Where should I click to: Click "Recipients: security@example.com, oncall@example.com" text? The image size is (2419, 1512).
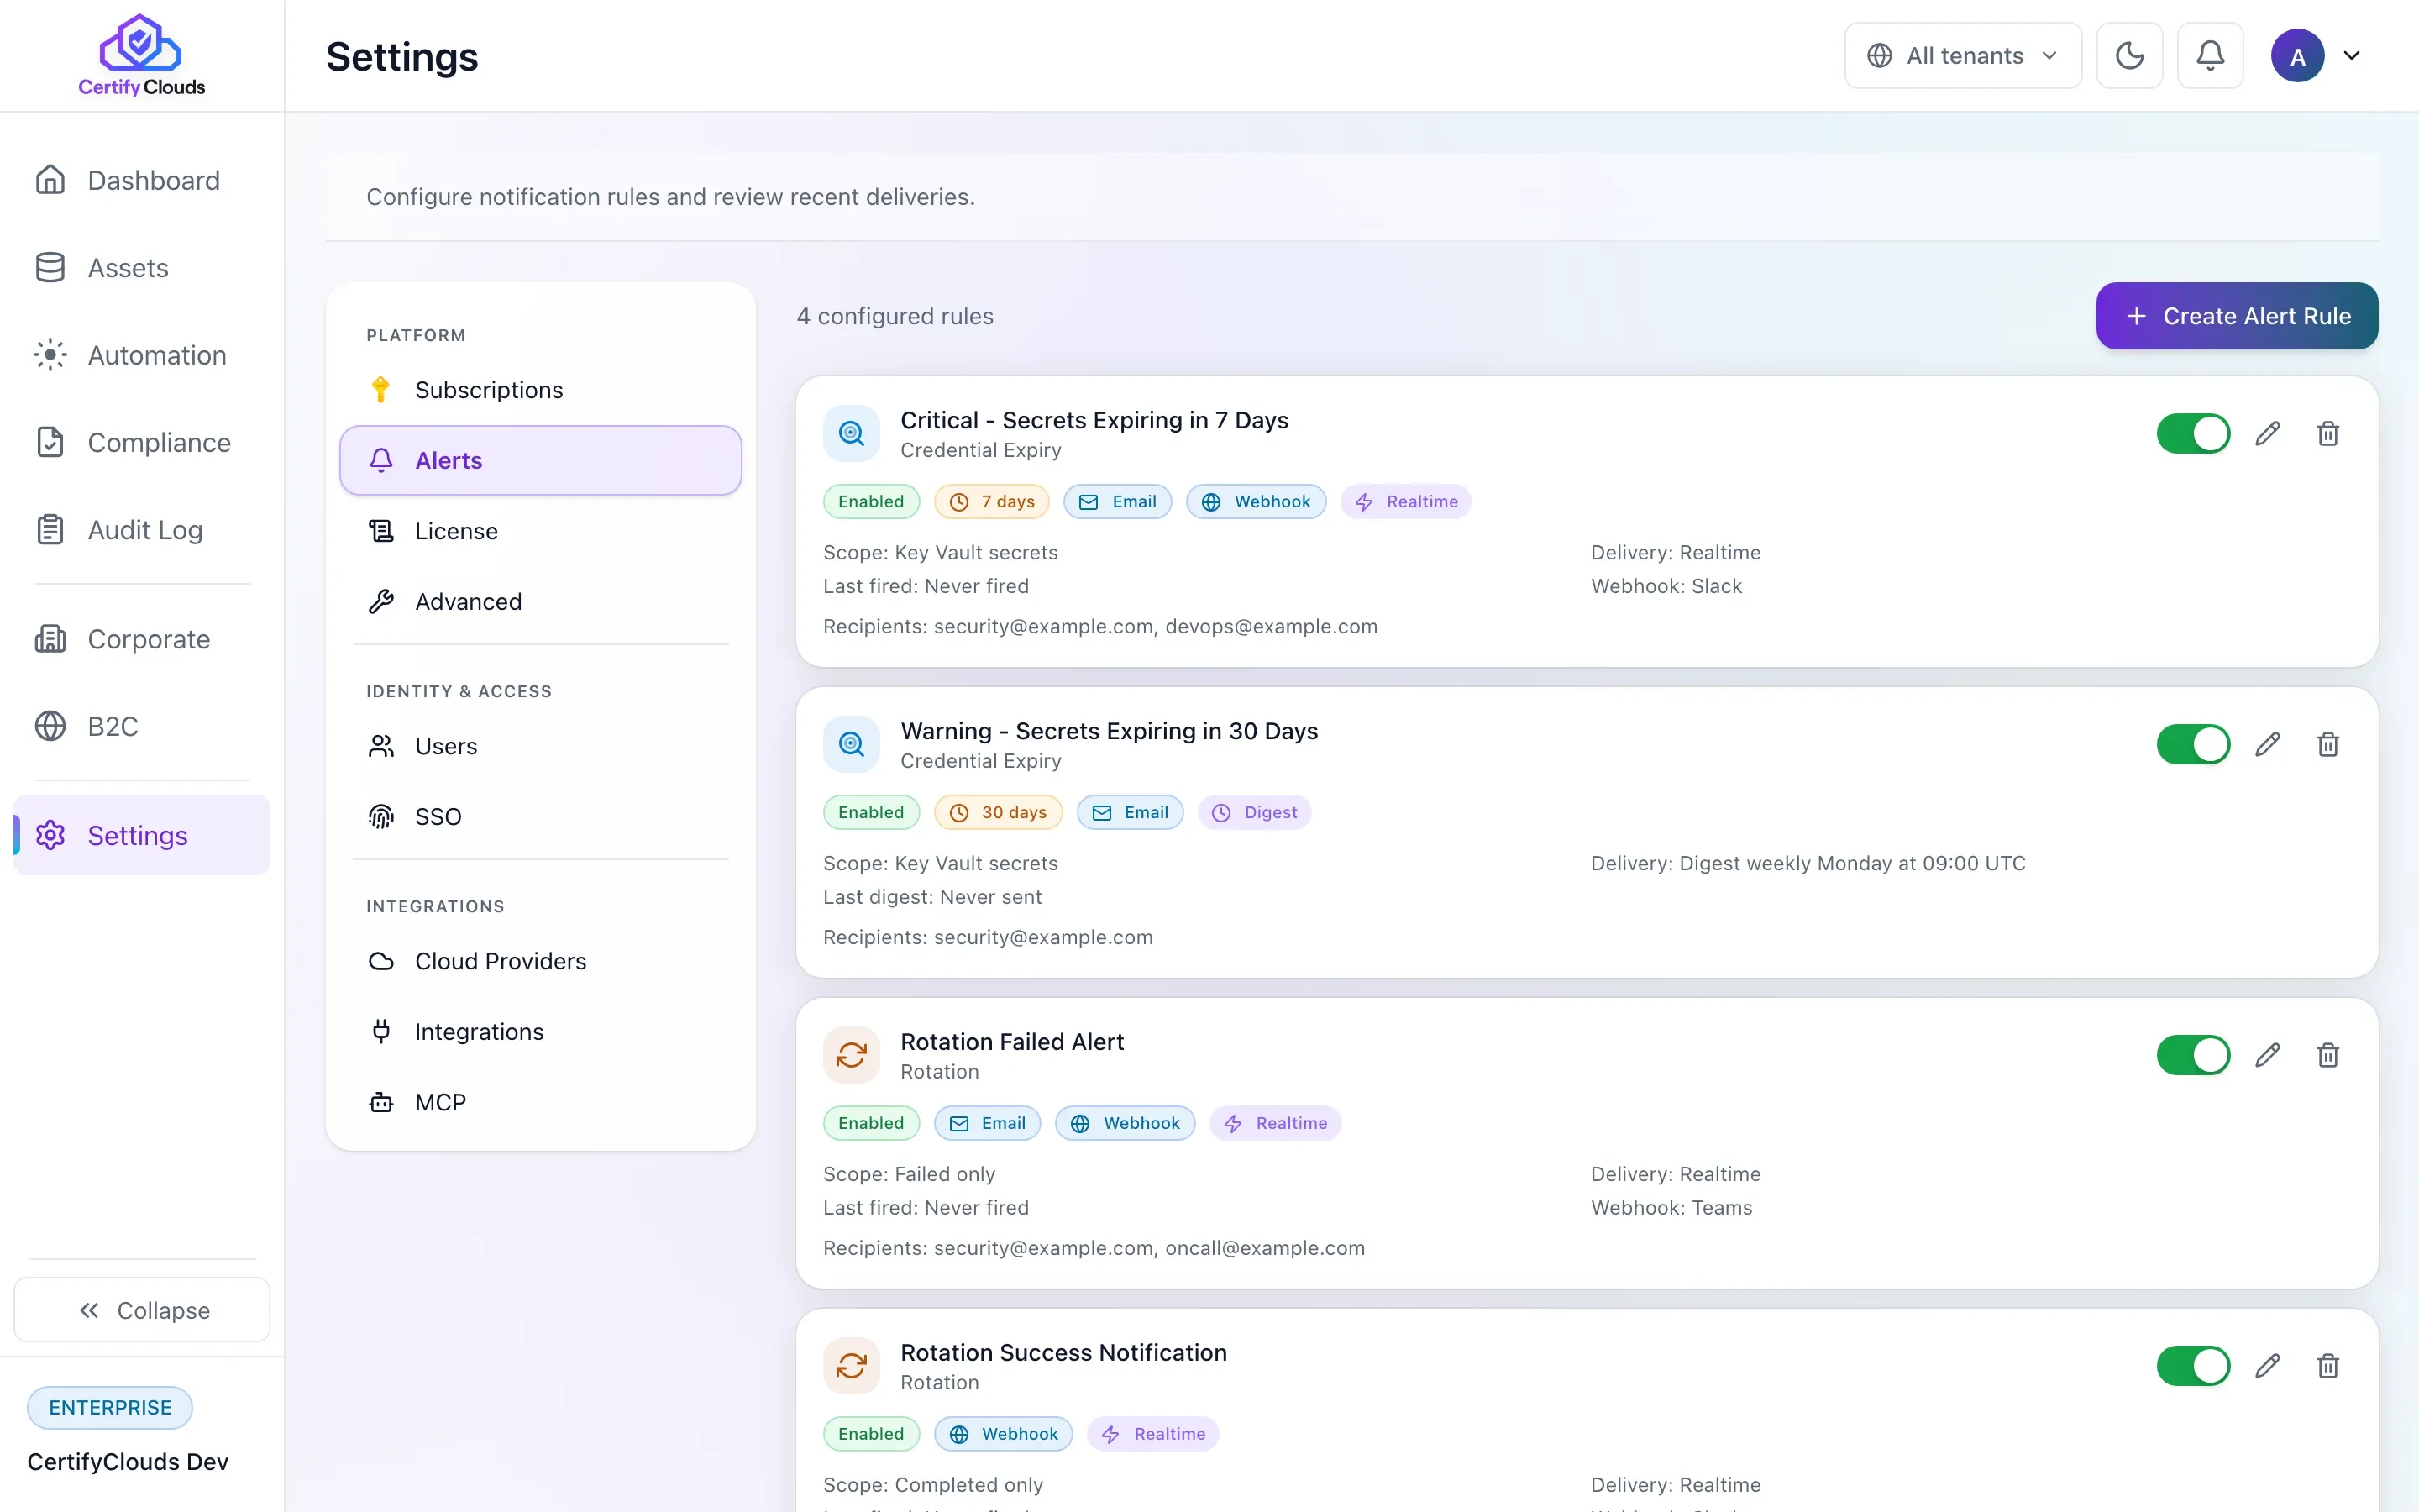(1094, 1248)
